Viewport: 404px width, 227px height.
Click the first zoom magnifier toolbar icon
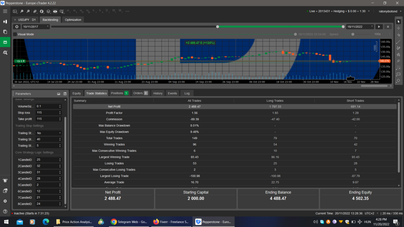click(22, 11)
